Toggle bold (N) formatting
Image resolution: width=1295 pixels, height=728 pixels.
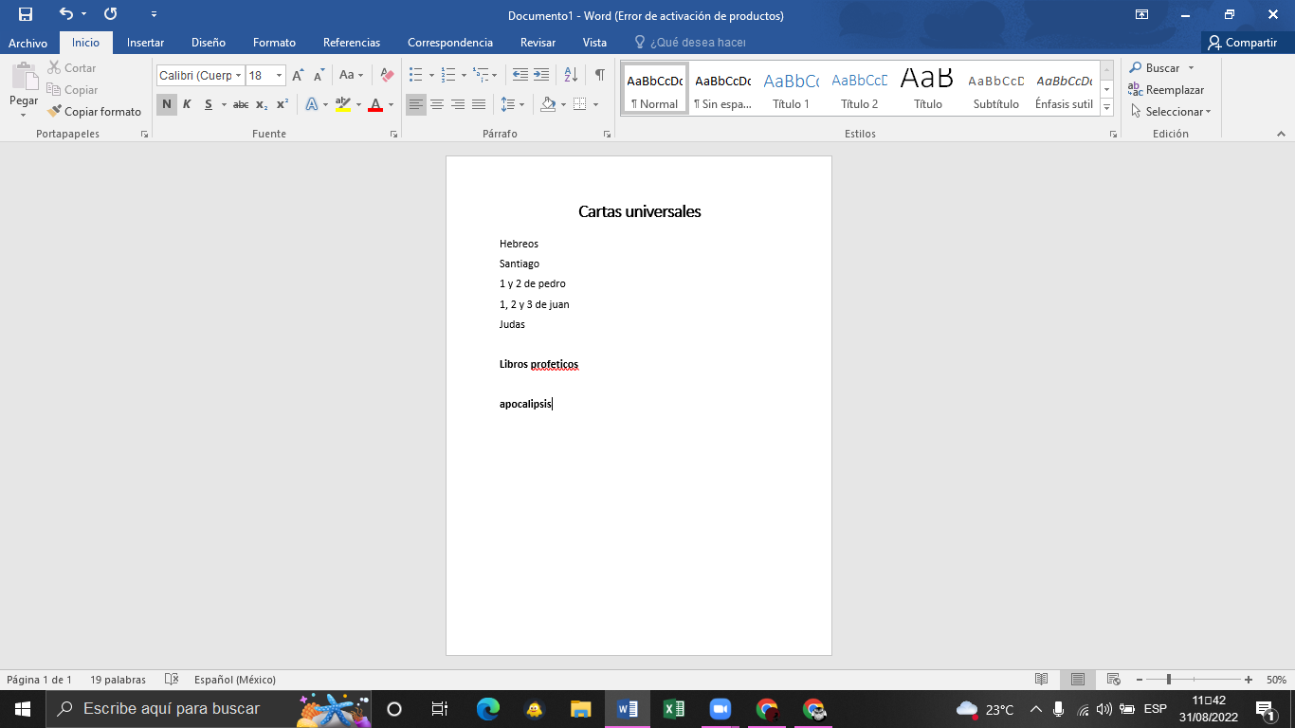(x=167, y=104)
